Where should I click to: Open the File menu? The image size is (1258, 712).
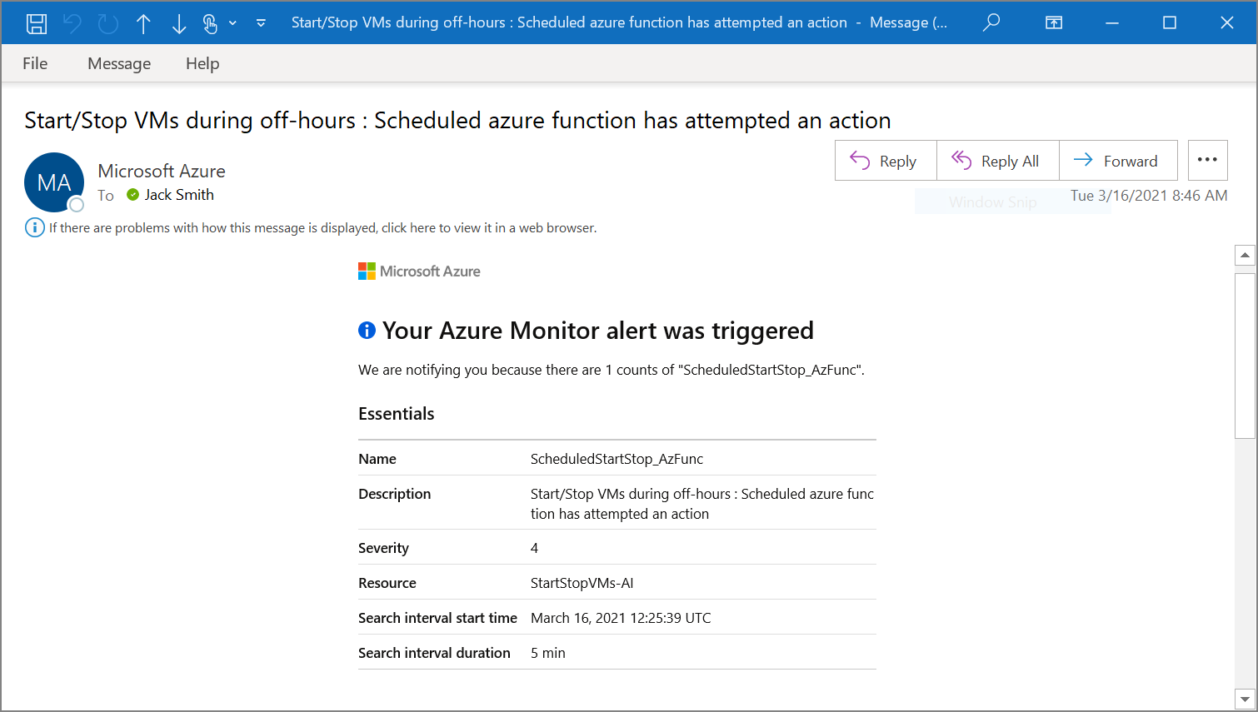click(x=35, y=63)
